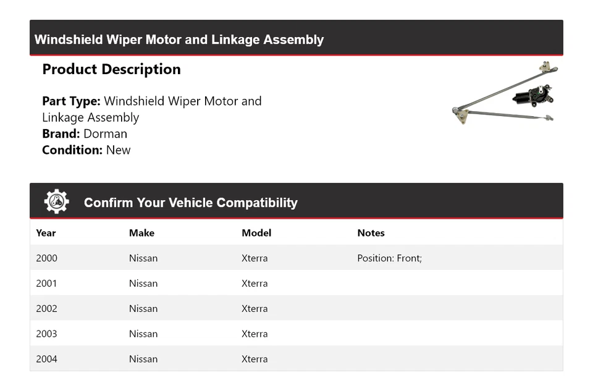Click the wiper motor product image

coord(504,94)
